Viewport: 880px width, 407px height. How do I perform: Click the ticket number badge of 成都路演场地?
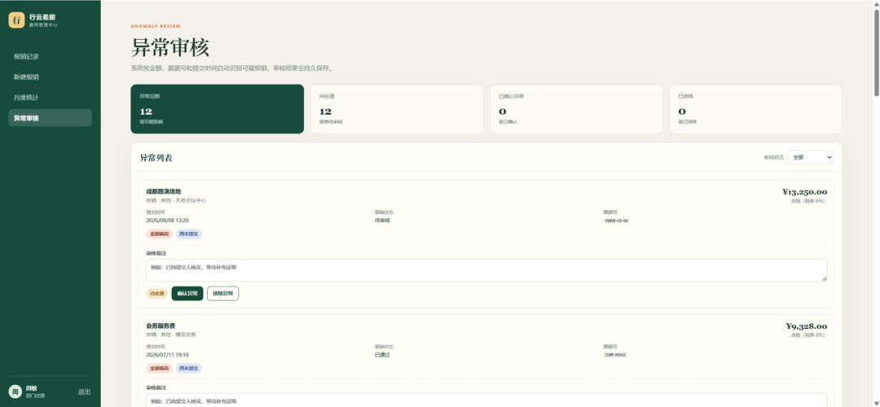click(617, 221)
